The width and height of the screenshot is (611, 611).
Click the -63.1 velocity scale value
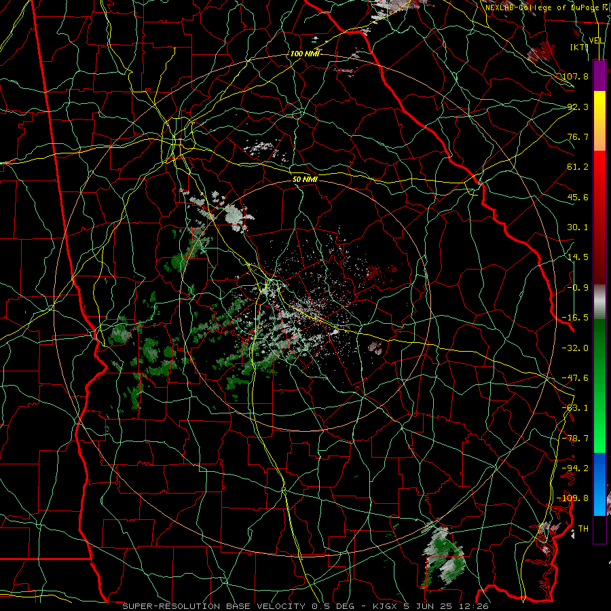coord(575,408)
